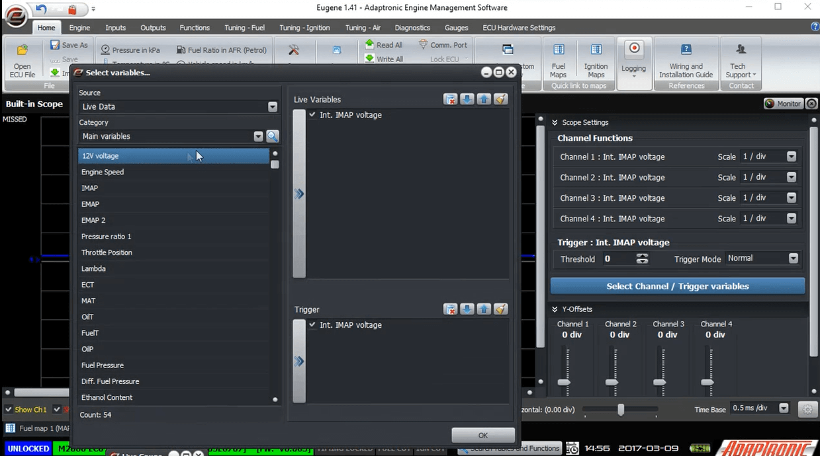Adjust the Channel 1 Y-offset slider
Viewport: 820px width, 456px height.
click(564, 382)
